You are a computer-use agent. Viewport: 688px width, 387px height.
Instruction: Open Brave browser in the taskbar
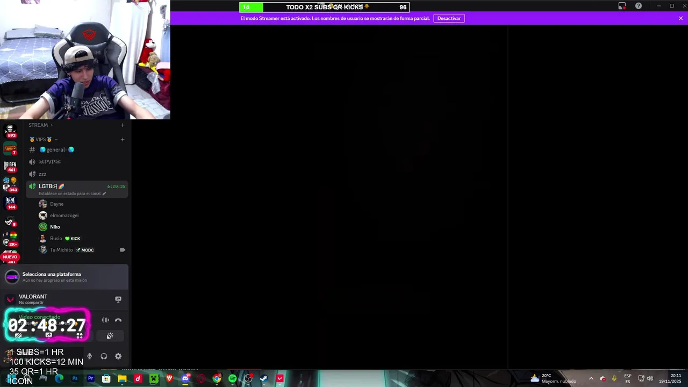[x=169, y=378]
